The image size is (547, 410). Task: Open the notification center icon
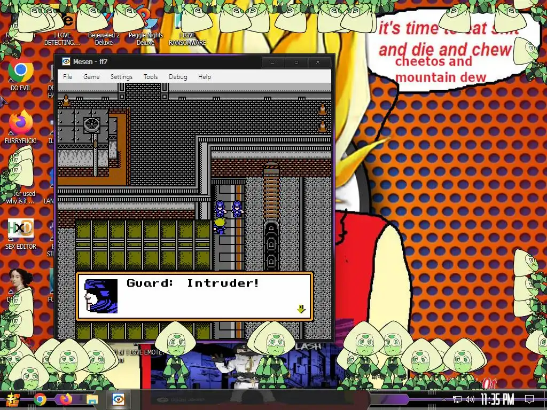tap(529, 399)
